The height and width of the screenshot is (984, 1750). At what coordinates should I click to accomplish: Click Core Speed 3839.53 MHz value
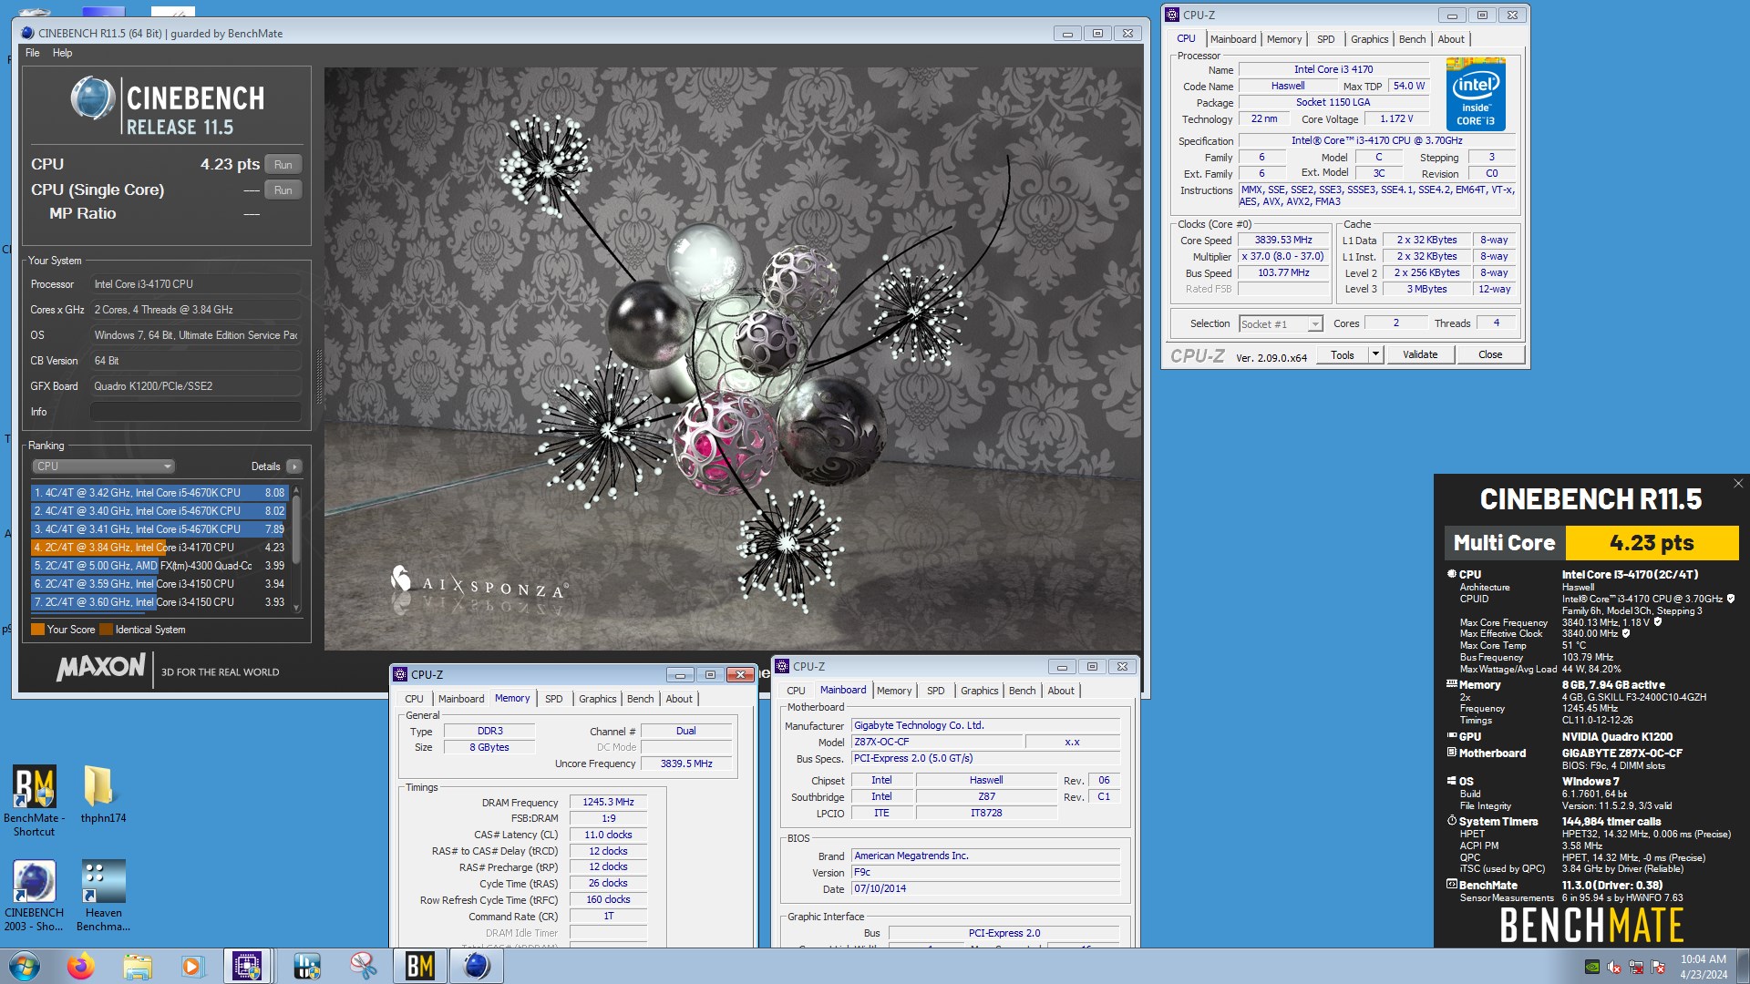1282,241
